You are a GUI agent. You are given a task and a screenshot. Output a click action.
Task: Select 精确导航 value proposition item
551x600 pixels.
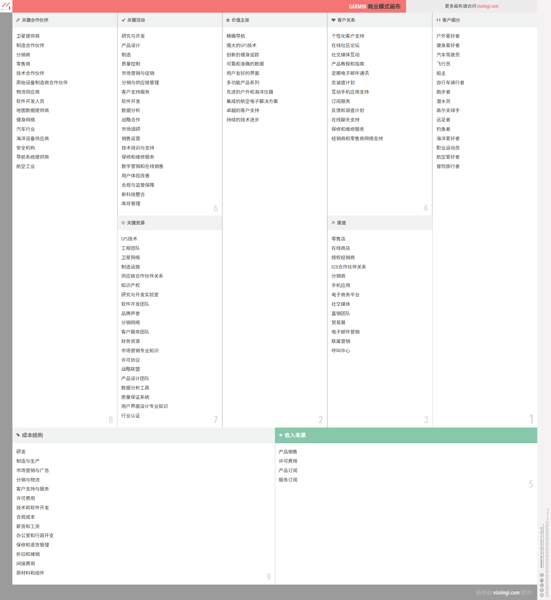236,36
